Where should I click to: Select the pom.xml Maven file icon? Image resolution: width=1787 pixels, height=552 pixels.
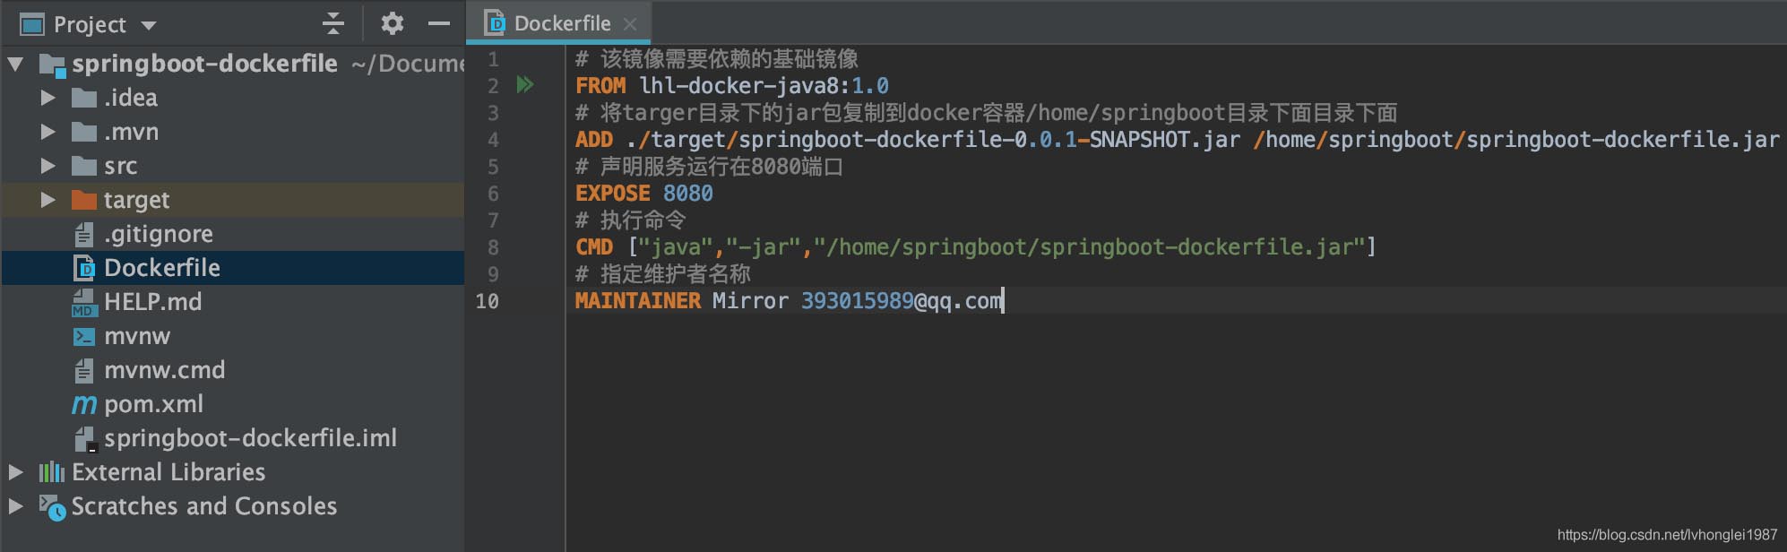click(83, 404)
